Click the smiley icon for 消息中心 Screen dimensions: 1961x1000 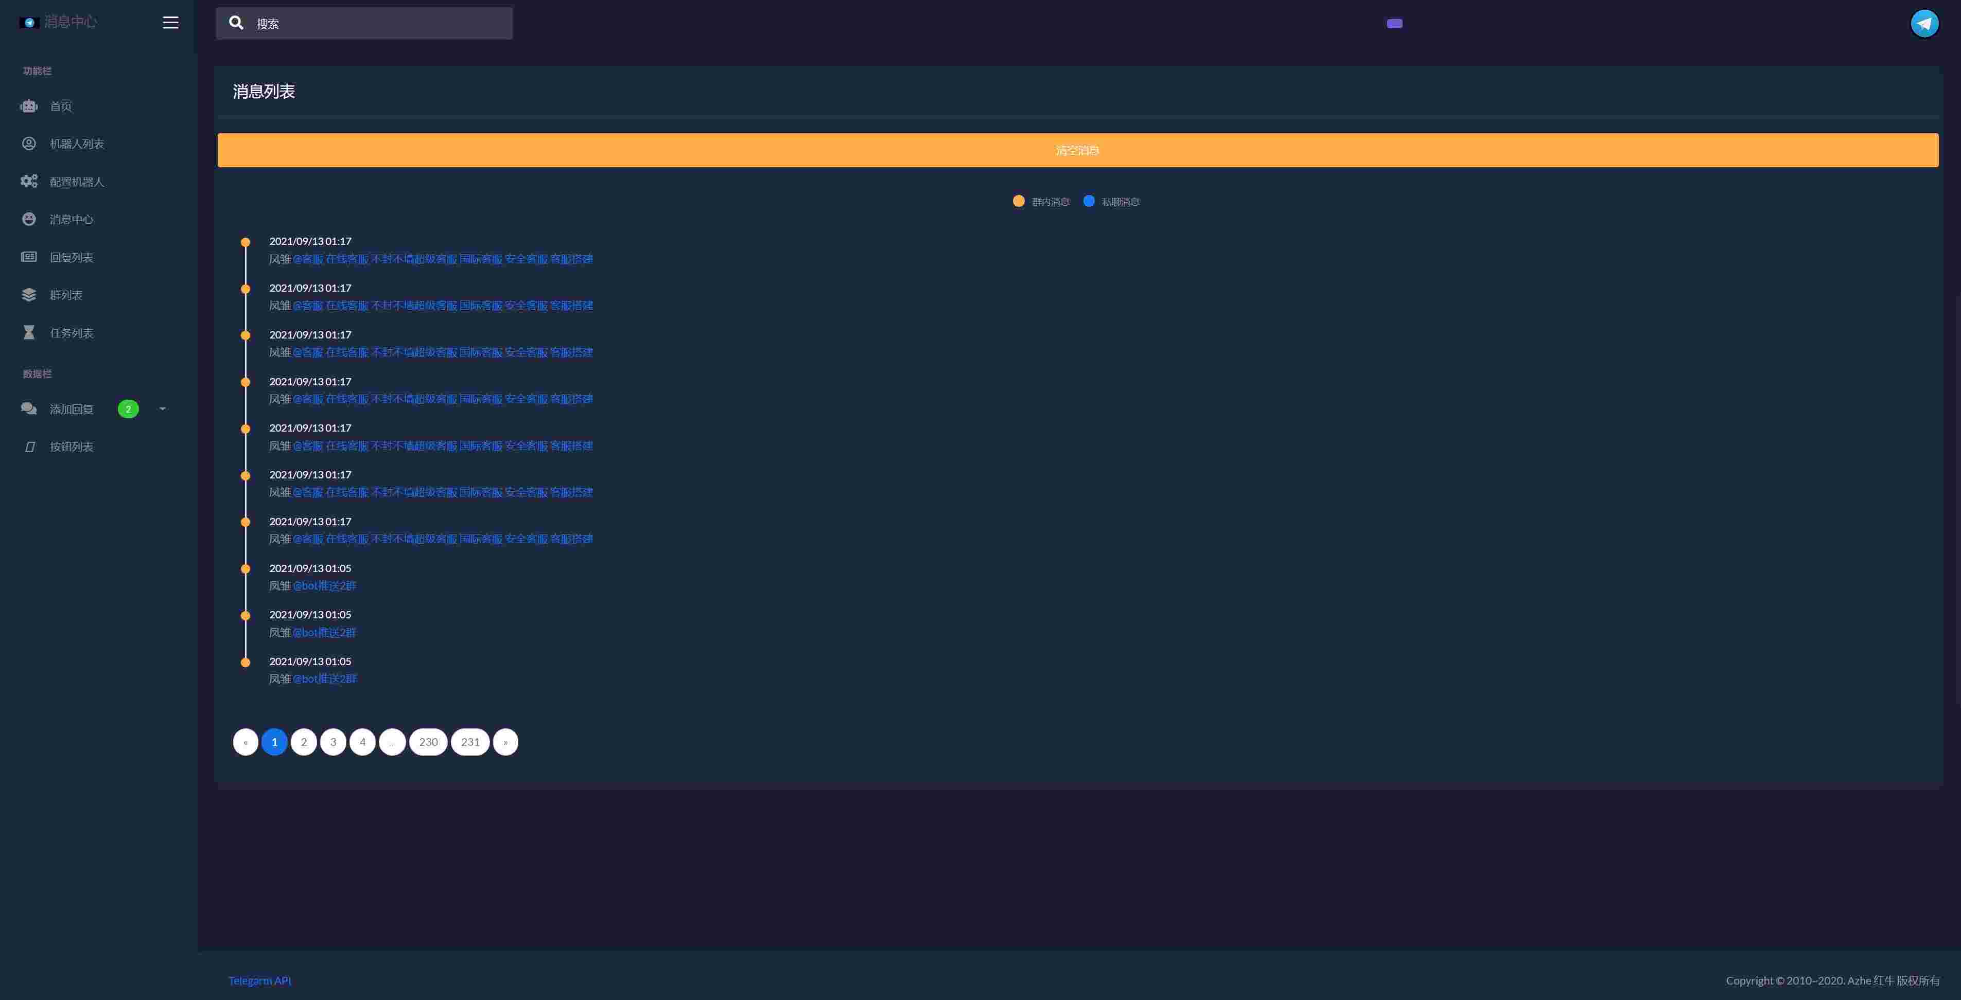[29, 219]
